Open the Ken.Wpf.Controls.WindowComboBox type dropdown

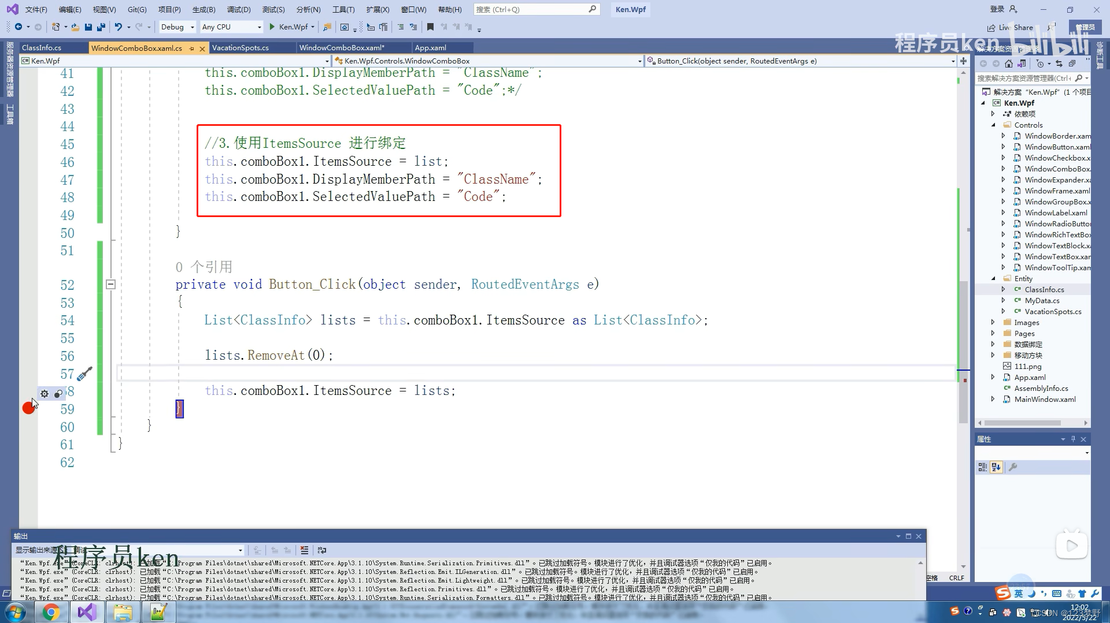pyautogui.click(x=489, y=61)
